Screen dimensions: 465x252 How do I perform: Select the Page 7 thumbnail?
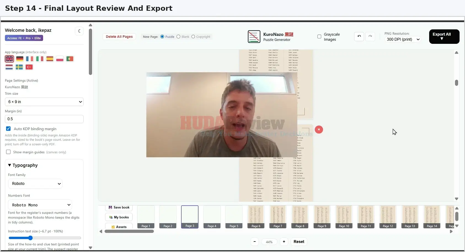[x=278, y=217]
